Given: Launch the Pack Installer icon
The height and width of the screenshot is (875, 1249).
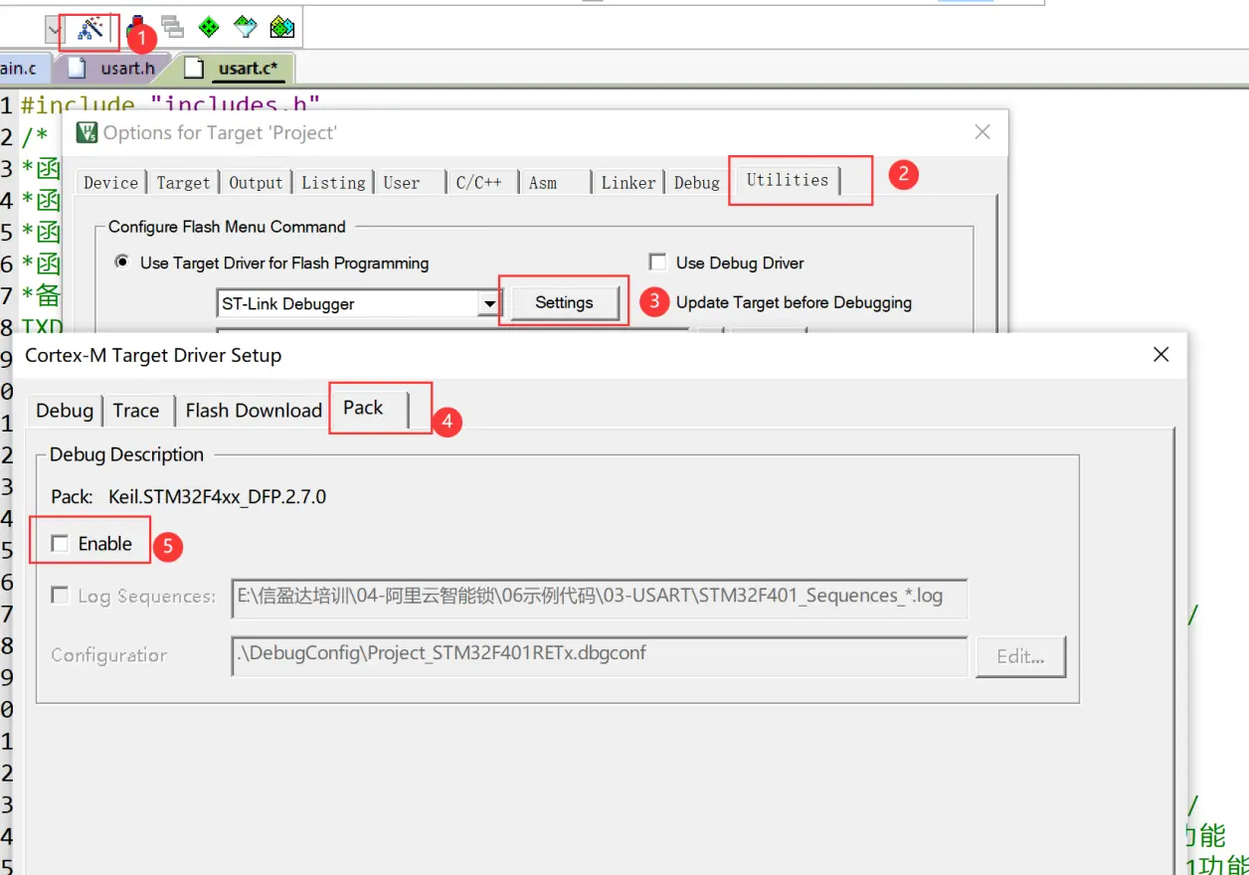Looking at the screenshot, I should [281, 28].
